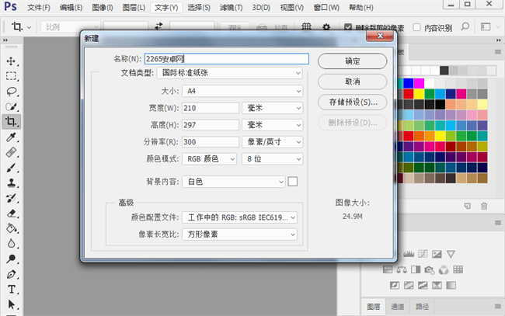Select the Rectangular Marquee tool

[x=12, y=76]
